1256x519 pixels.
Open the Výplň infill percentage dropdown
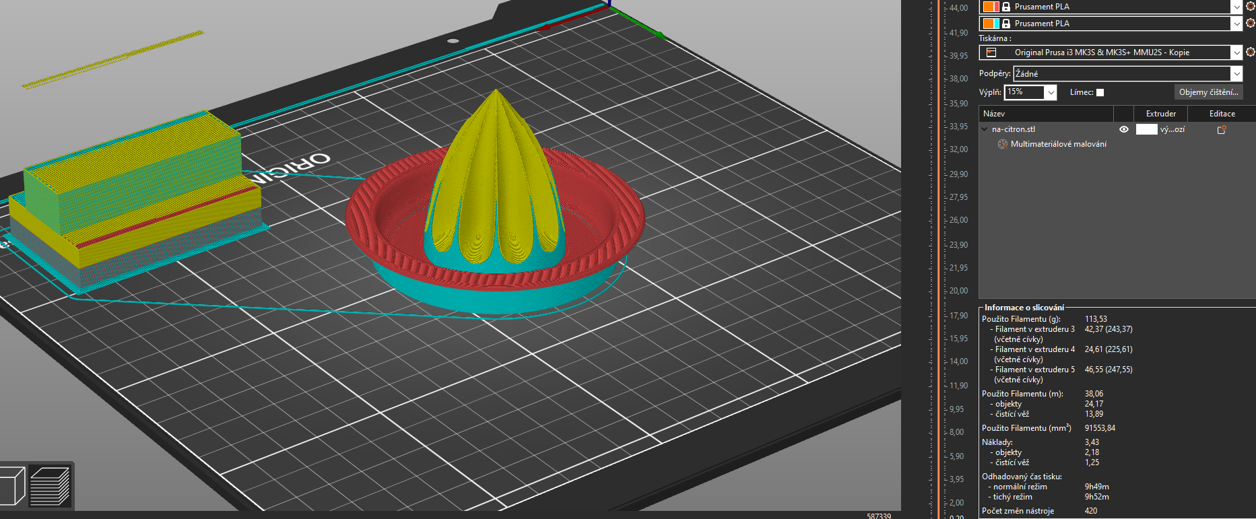click(1051, 92)
